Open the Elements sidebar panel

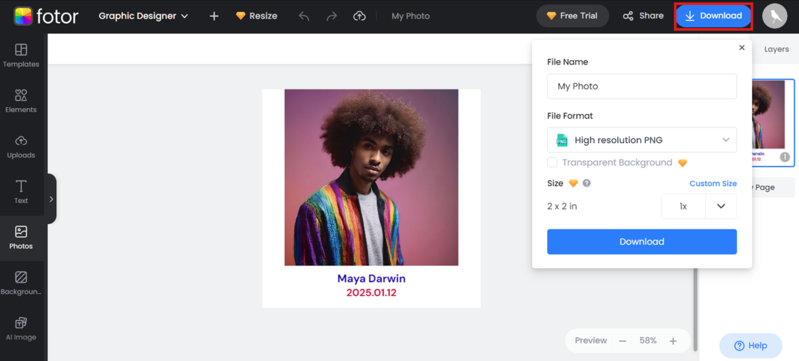(x=21, y=101)
